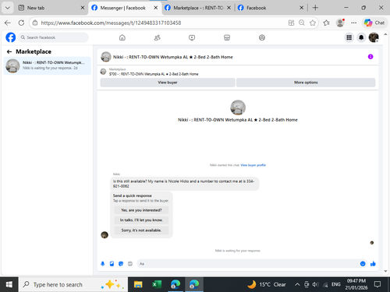Image resolution: width=390 pixels, height=292 pixels.
Task: Open the browser Settings and more menu
Action: coord(354,23)
